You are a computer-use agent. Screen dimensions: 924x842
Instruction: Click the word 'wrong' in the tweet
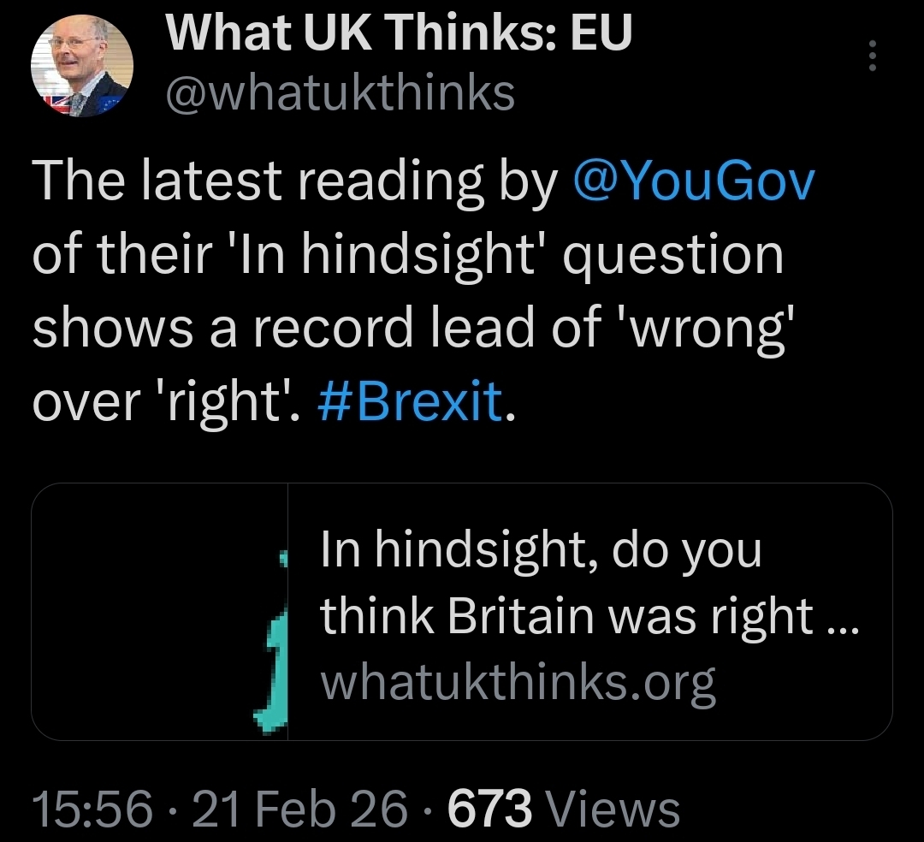pyautogui.click(x=709, y=329)
